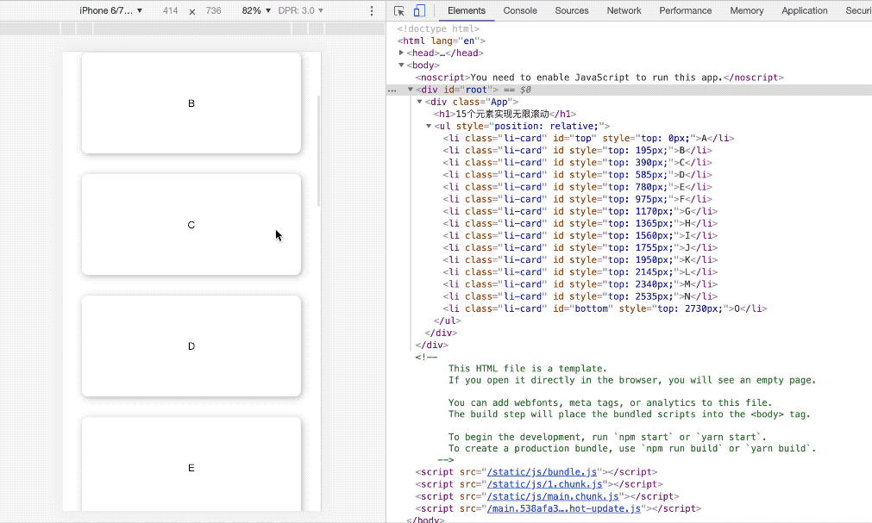Open the /static/js/main.chunk.js script link
872x523 pixels.
(553, 496)
